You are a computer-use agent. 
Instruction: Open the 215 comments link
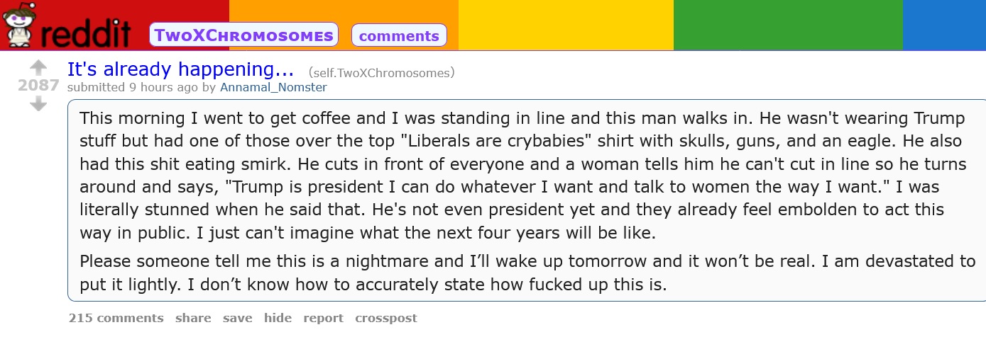(x=116, y=318)
